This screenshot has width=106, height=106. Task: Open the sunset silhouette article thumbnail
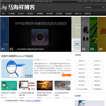click(x=45, y=85)
